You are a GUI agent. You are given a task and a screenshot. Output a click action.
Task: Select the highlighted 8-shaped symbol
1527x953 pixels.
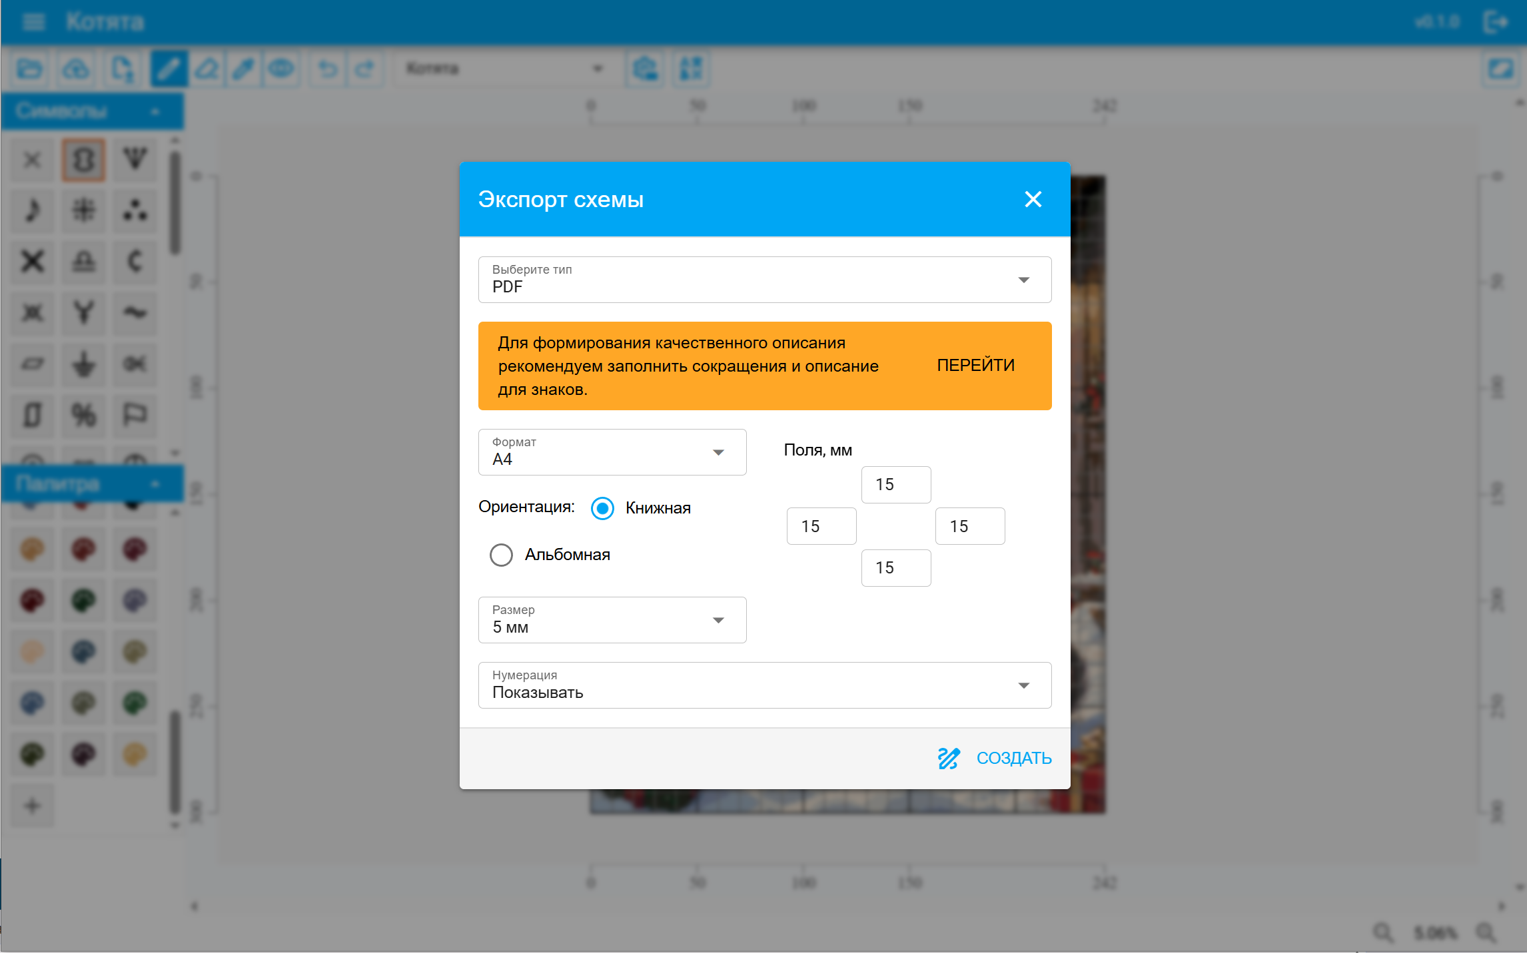click(x=83, y=160)
